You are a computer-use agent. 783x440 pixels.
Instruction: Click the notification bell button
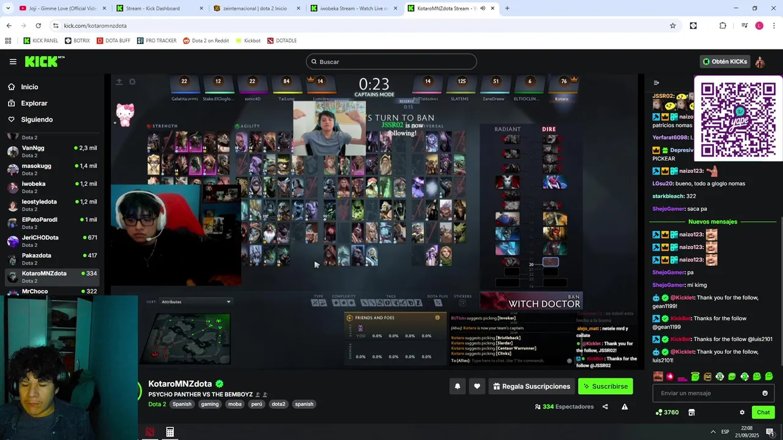[457, 386]
